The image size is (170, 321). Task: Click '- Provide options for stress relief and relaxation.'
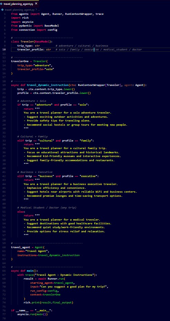pyautogui.click(x=64, y=232)
